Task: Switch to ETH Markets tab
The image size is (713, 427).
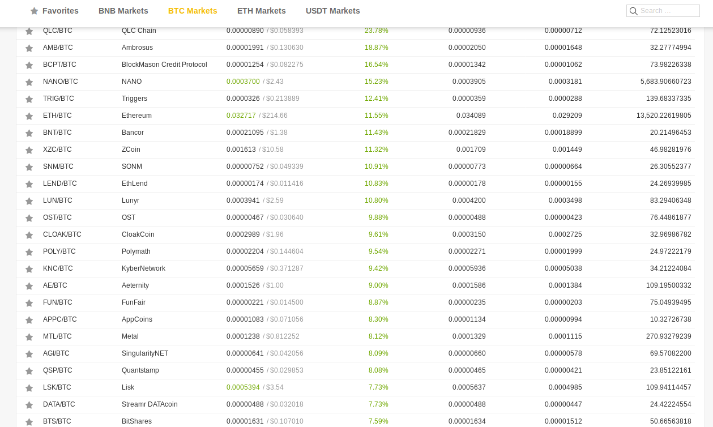Action: point(262,11)
